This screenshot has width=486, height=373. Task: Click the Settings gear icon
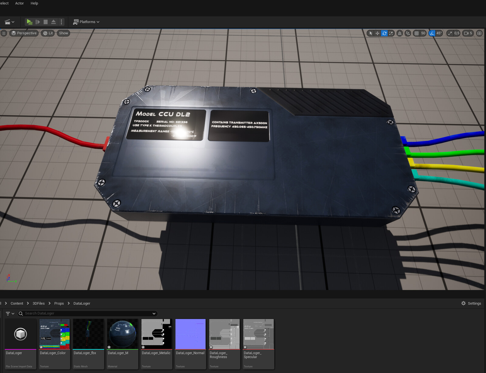tap(464, 303)
